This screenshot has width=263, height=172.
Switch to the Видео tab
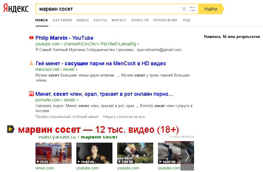(83, 20)
